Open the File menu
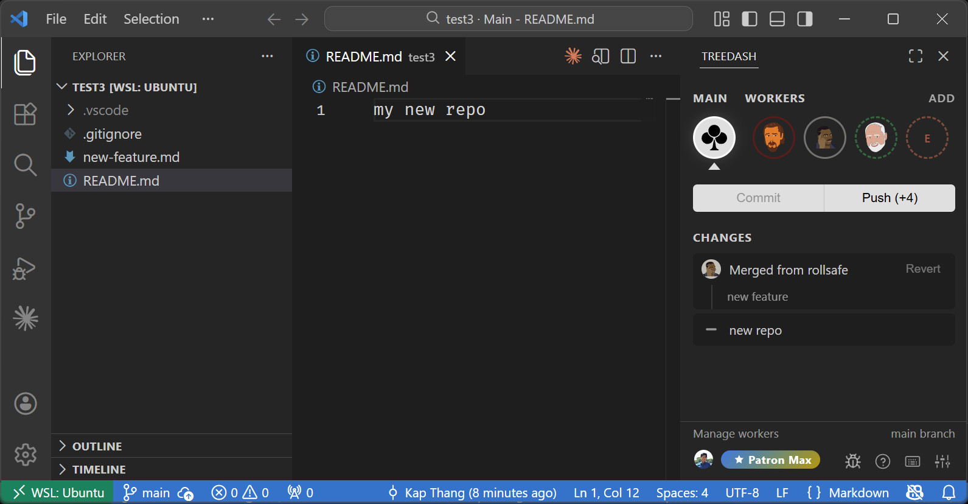968x504 pixels. click(x=56, y=19)
